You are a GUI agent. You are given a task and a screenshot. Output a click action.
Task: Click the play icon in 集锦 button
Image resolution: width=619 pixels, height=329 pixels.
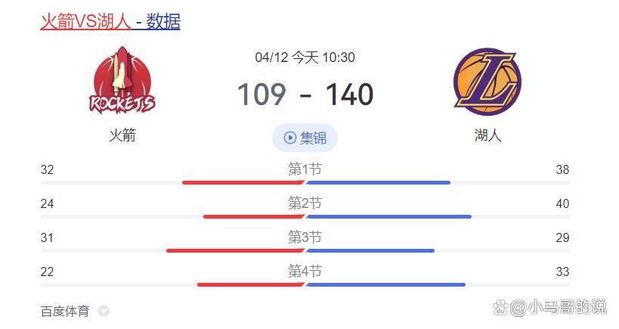pos(289,138)
